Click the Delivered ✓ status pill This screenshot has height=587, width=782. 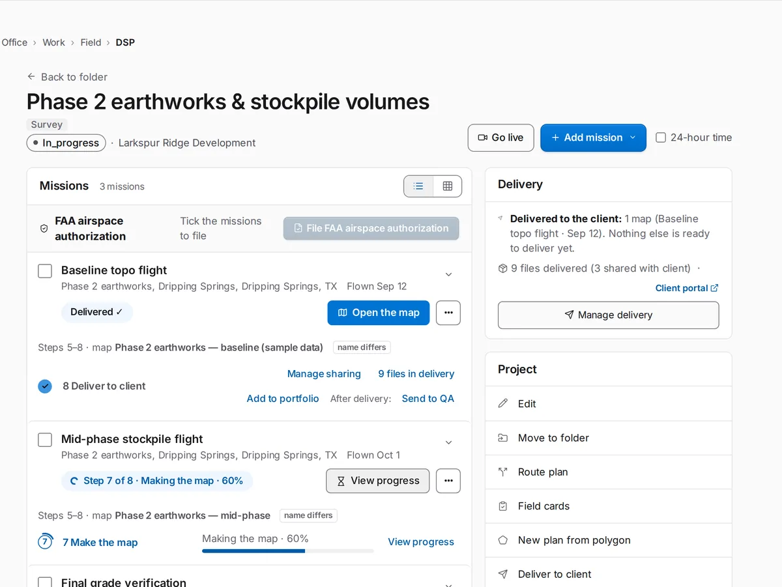[x=97, y=312]
